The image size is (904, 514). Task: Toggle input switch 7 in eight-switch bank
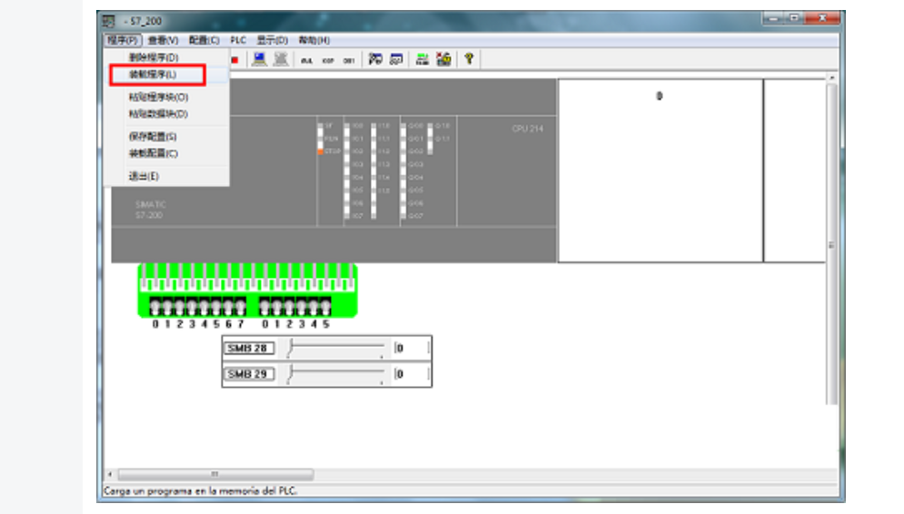[x=240, y=306]
